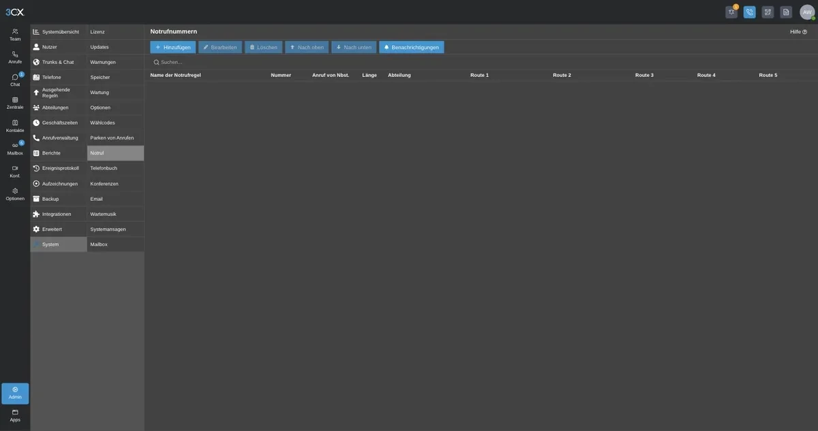Open Wartemusik settings

coord(115,214)
